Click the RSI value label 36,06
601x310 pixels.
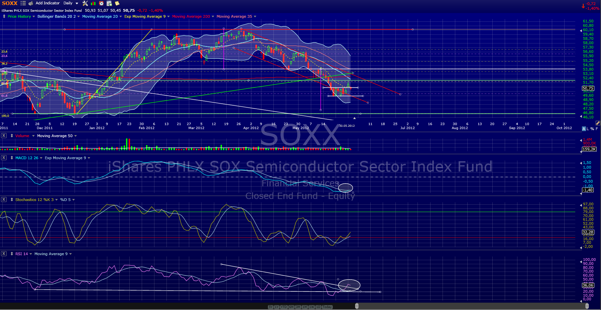(x=588, y=285)
